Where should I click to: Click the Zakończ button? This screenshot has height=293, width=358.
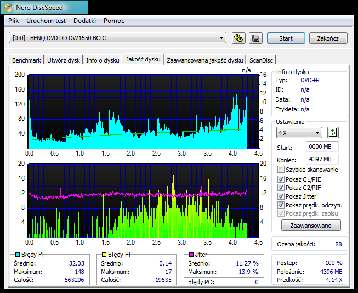(x=328, y=38)
